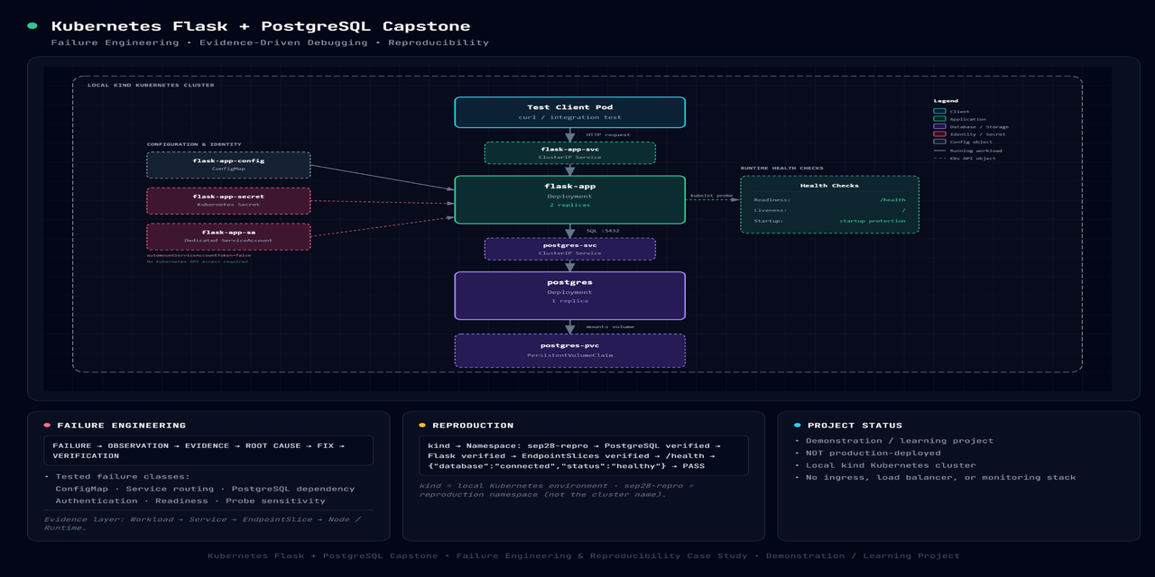Click the subtitle beginning 'Failure Engineering · Evidence-Driven Debugging'

pyautogui.click(x=270, y=42)
